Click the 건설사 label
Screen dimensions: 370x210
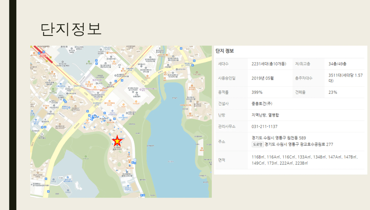pyautogui.click(x=223, y=103)
